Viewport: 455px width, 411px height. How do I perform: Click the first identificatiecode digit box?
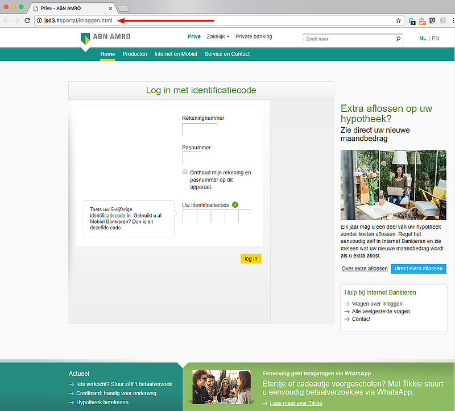tap(189, 216)
